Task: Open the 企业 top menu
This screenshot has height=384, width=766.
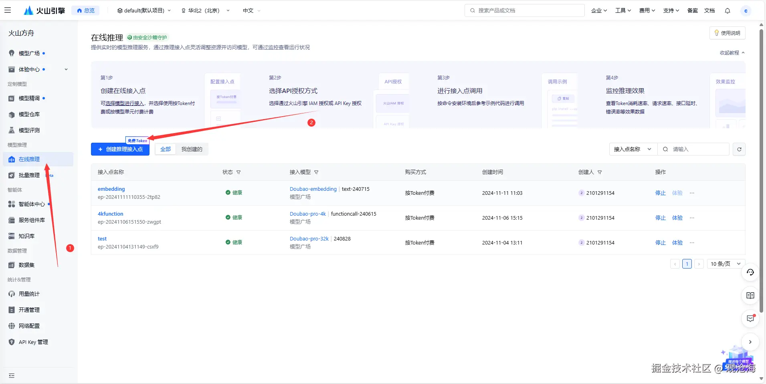Action: click(x=599, y=11)
